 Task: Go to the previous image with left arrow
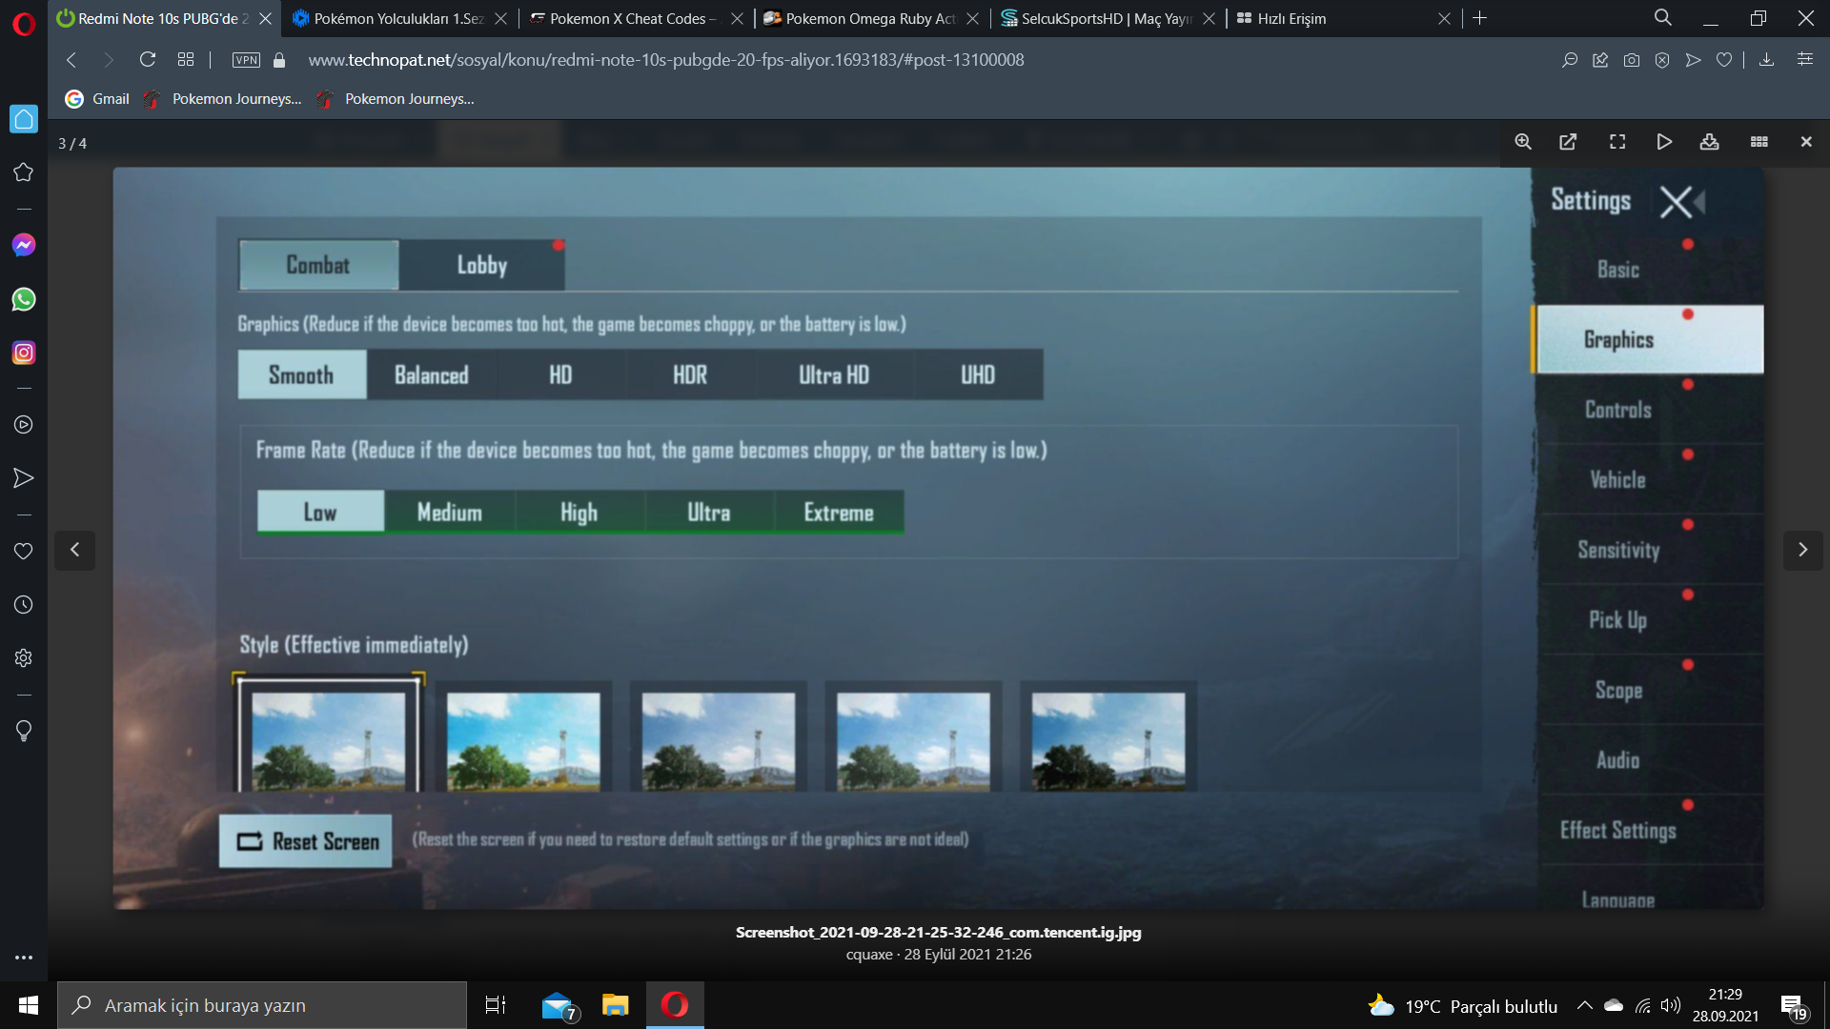74,550
